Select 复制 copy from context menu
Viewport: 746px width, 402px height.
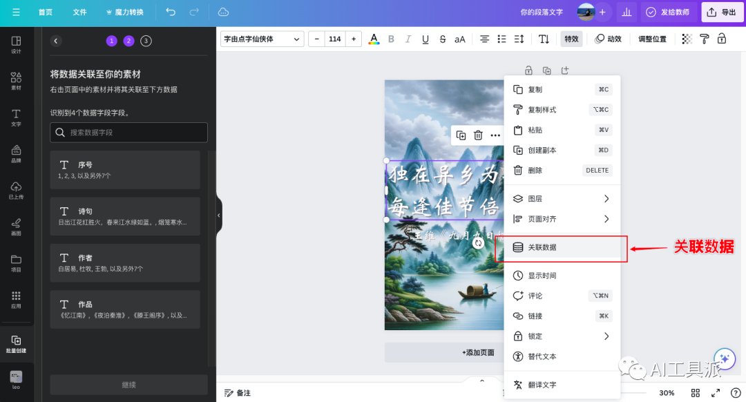pos(562,89)
